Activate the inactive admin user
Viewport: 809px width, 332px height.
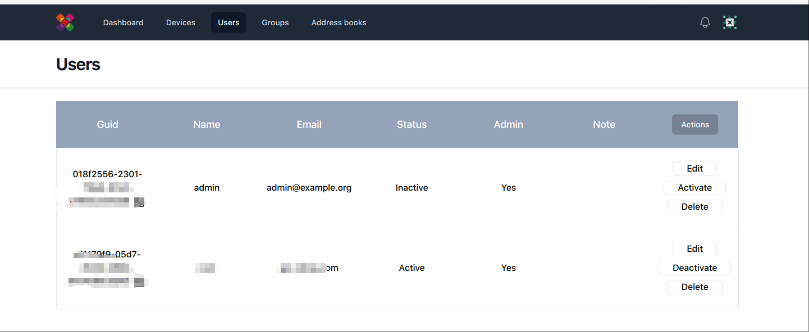pyautogui.click(x=694, y=188)
